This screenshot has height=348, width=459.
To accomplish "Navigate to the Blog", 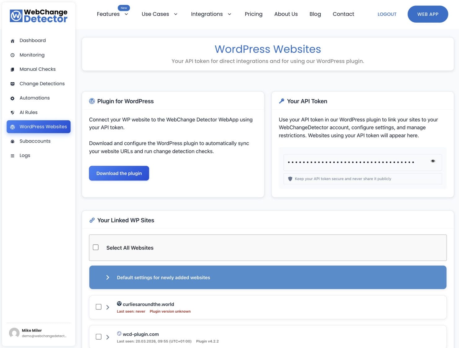I will click(x=315, y=14).
